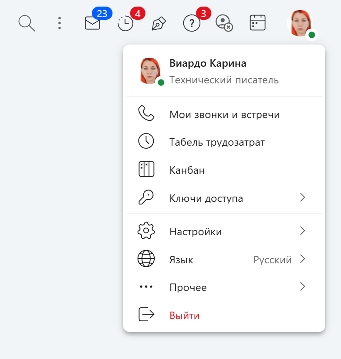This screenshot has height=359, width=341.
Task: Click the gear icon for Настройки
Action: coord(146,230)
